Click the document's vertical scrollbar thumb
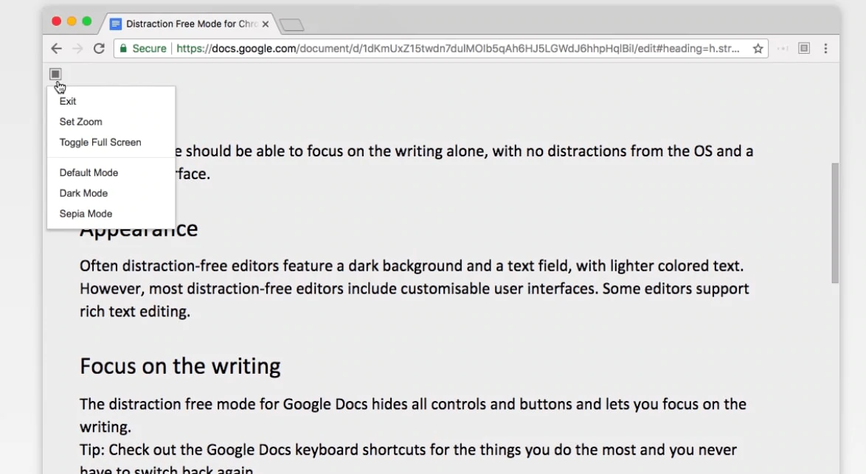 pyautogui.click(x=835, y=221)
